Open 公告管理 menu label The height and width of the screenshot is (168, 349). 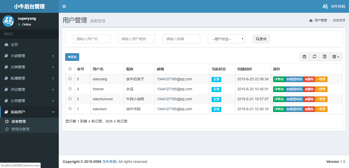click(x=18, y=101)
